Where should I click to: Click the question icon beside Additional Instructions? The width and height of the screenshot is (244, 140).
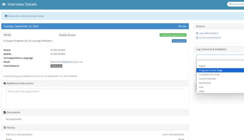tap(5, 83)
